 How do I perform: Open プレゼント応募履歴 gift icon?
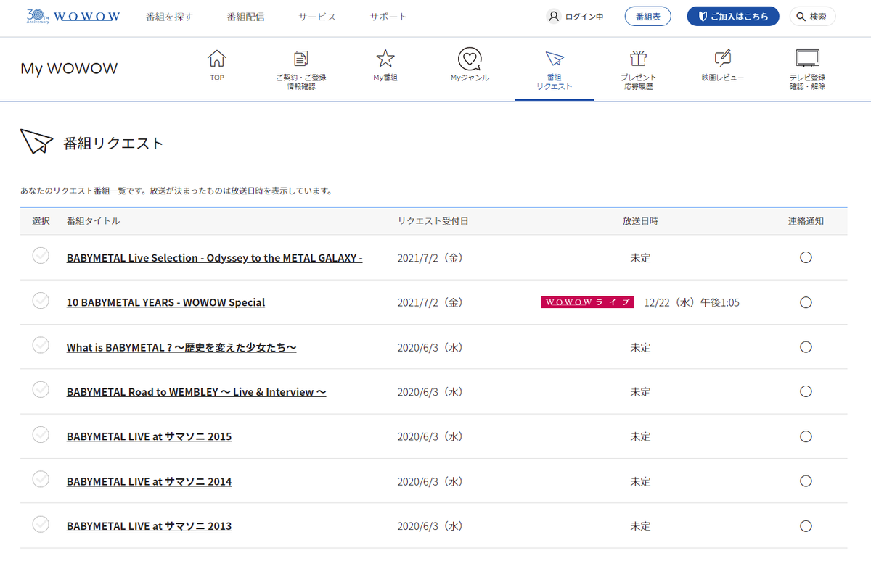pos(638,59)
